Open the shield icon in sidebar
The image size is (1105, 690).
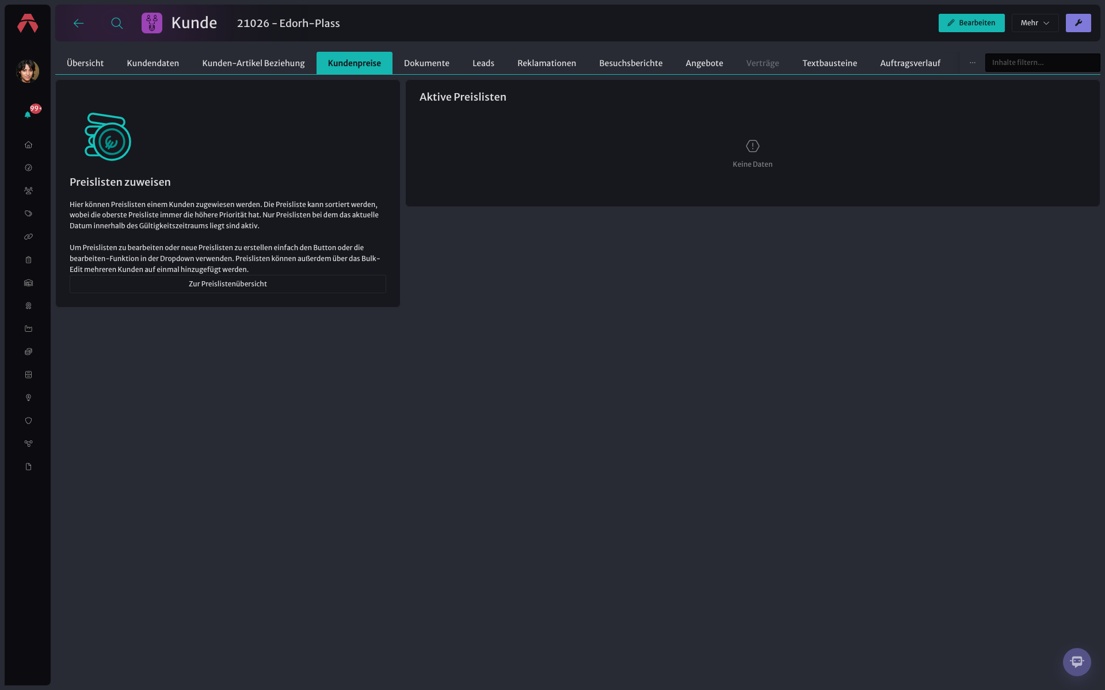[28, 421]
